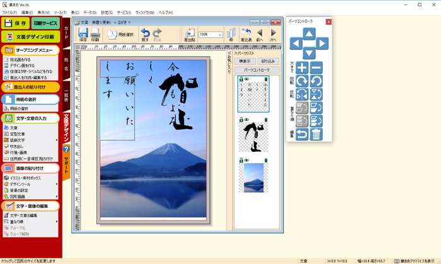The image size is (441, 264).
Task: Expand the デザインツール submenu
Action: click(x=58, y=184)
